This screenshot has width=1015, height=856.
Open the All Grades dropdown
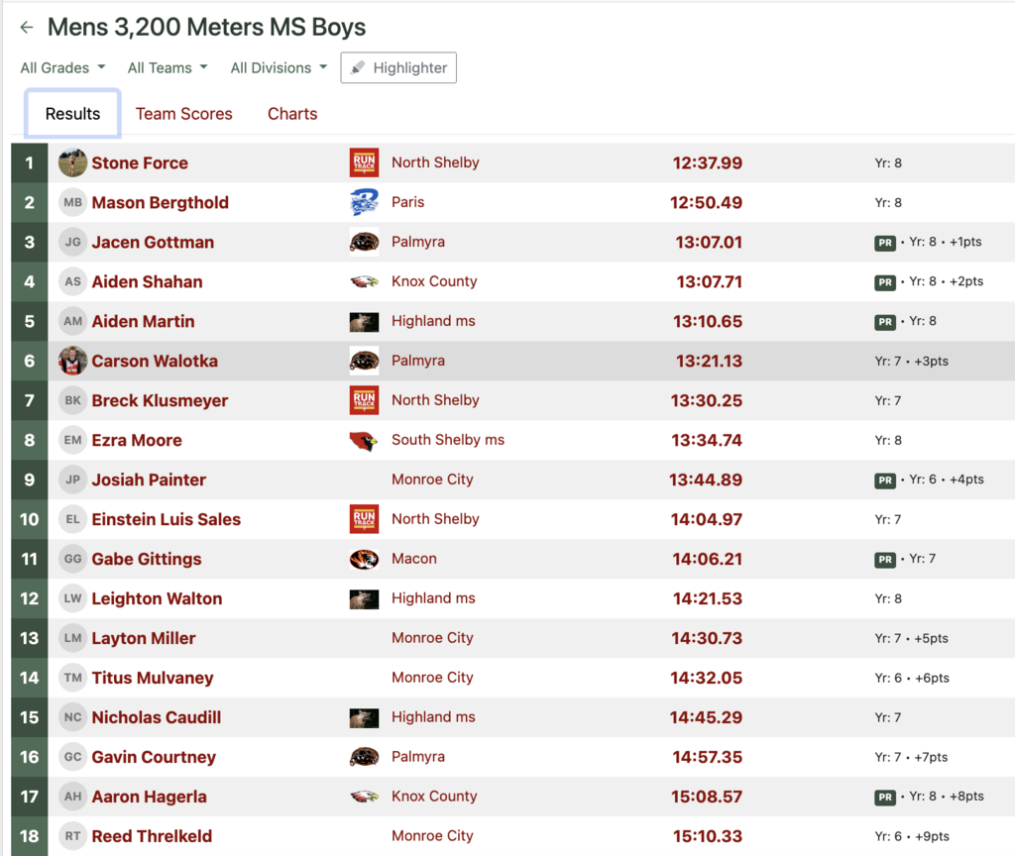pyautogui.click(x=62, y=68)
